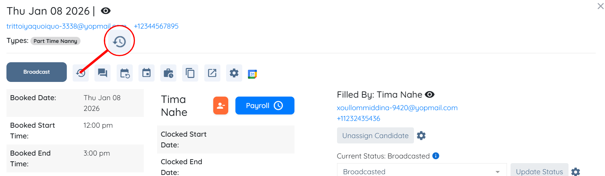The image size is (605, 176).
Task: Click the reschedule calendar icon
Action: (125, 73)
